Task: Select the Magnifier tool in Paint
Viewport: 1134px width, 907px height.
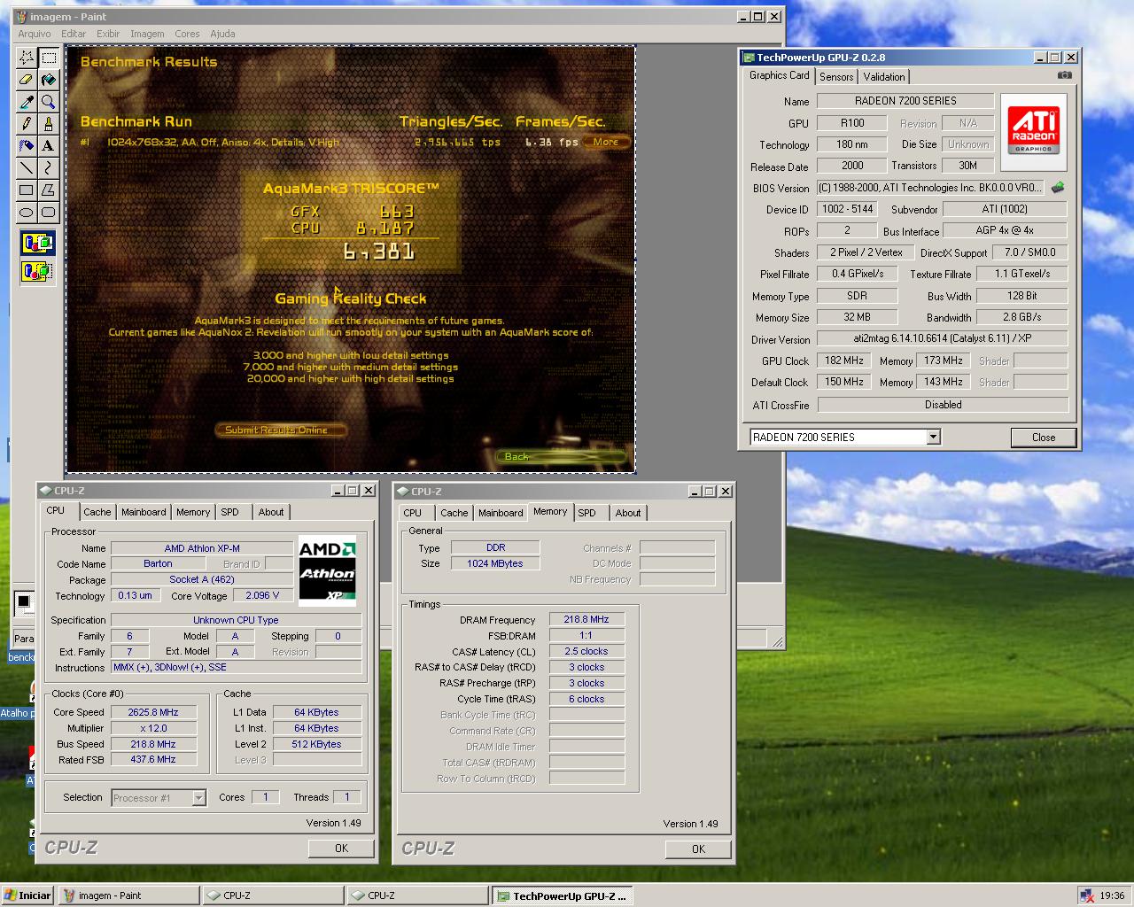Action: click(x=49, y=102)
